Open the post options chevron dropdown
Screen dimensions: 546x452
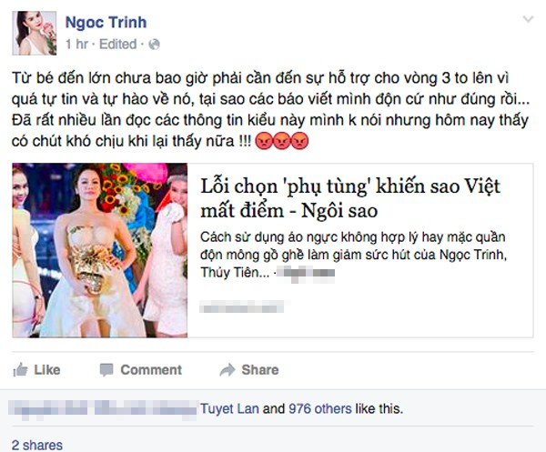pyautogui.click(x=528, y=19)
